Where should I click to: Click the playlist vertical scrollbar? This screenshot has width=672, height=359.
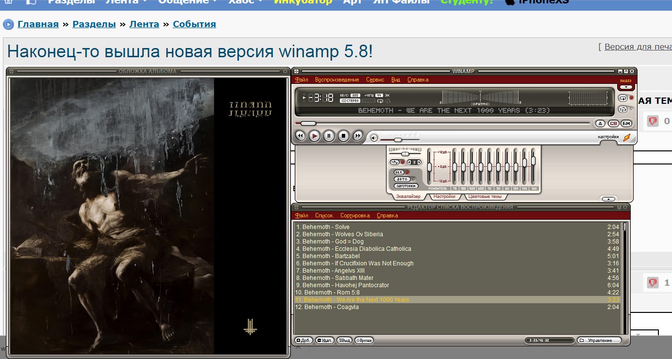tap(624, 278)
